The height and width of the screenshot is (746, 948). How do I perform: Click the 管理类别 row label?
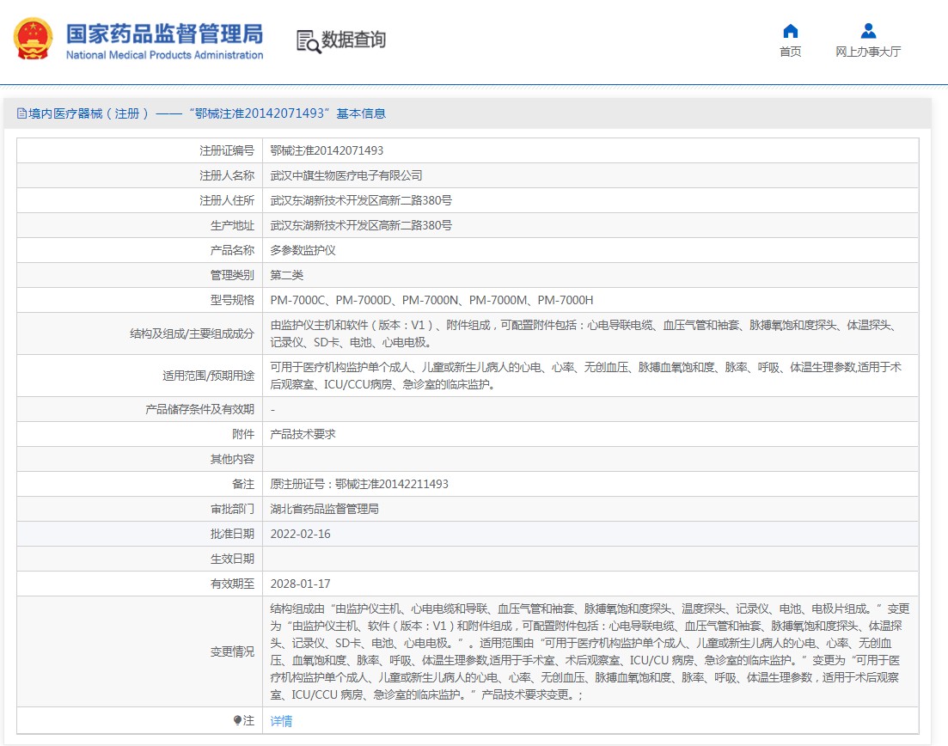[x=232, y=275]
